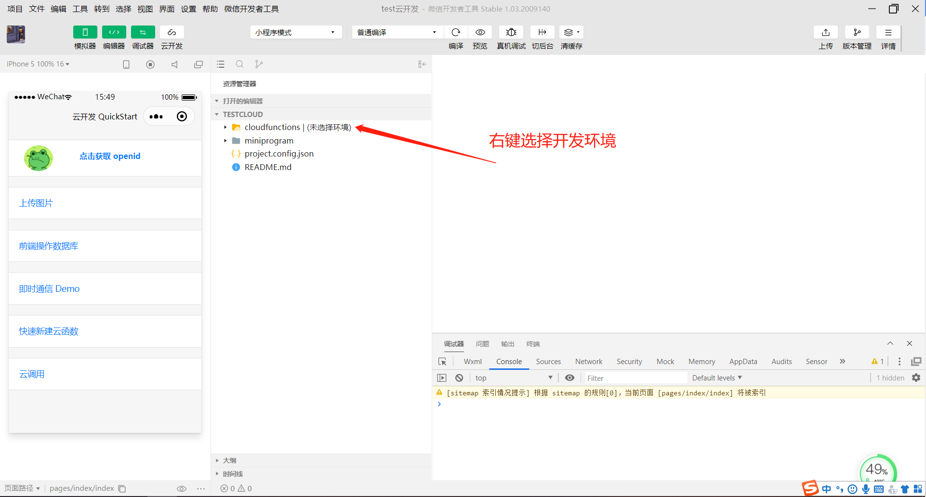
Task: Click the inspect element selector icon
Action: pos(442,362)
